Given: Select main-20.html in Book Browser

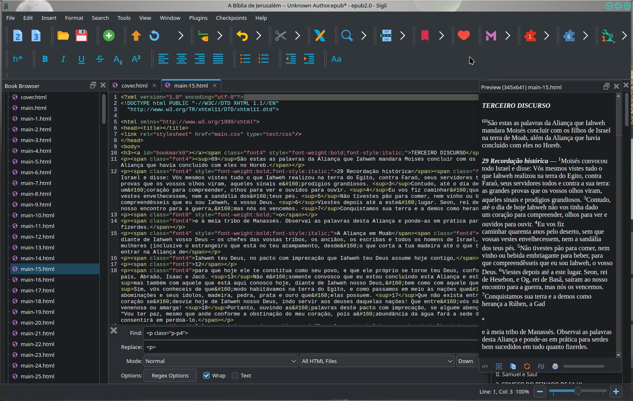Looking at the screenshot, I should coord(37,323).
